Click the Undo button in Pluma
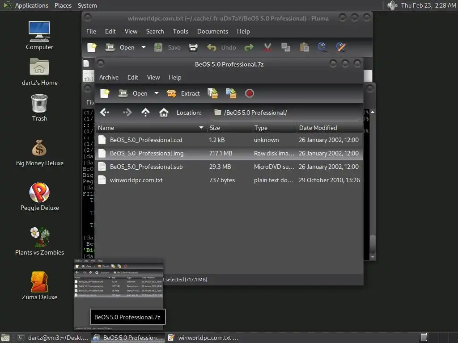The height and width of the screenshot is (343, 458). click(221, 47)
